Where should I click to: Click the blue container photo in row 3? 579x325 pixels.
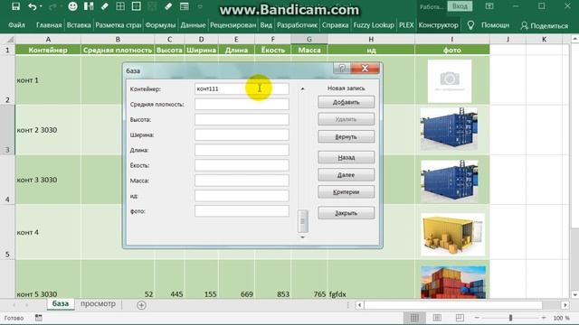point(449,129)
